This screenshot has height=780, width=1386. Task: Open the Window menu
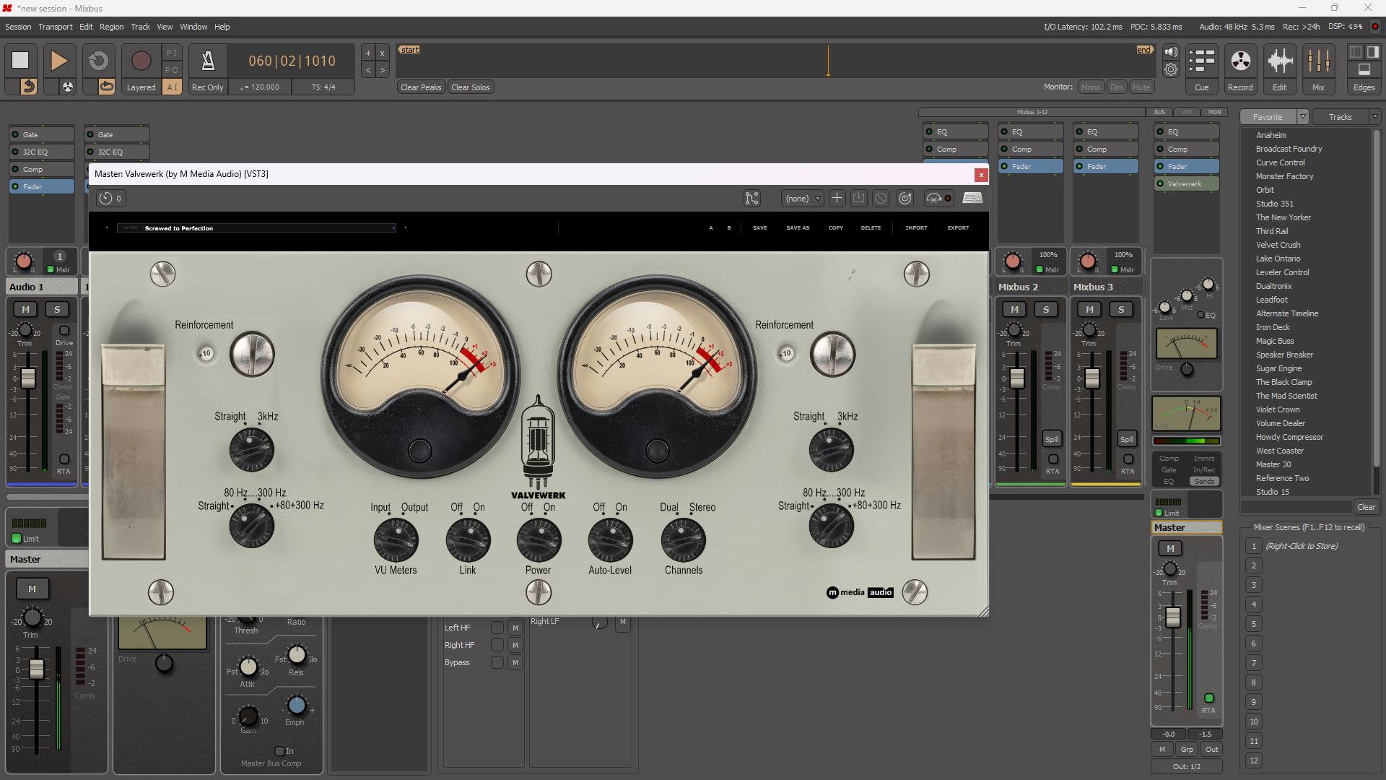coord(193,27)
